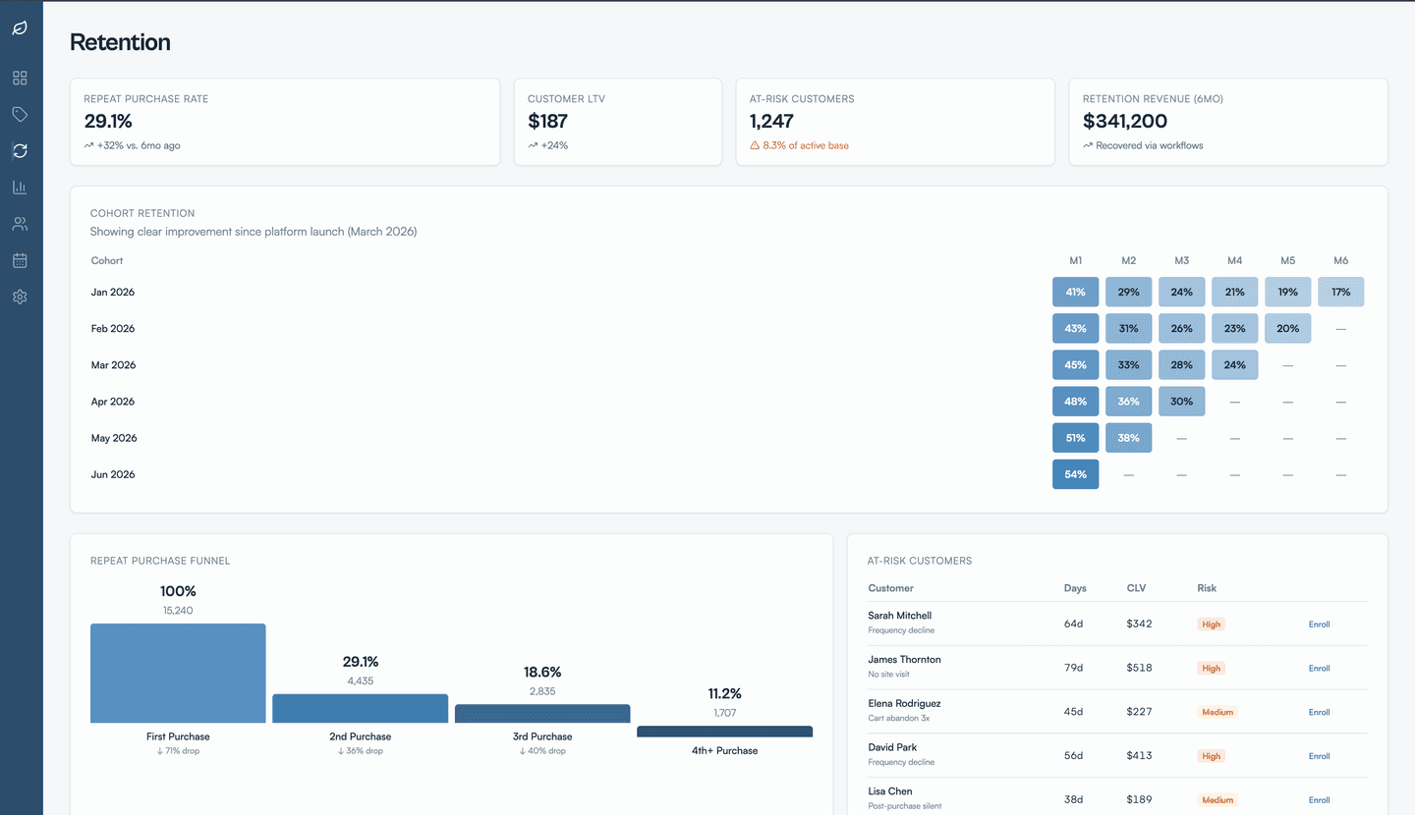1415x815 pixels.
Task: Click the Customer LTV summary card
Action: (x=617, y=122)
